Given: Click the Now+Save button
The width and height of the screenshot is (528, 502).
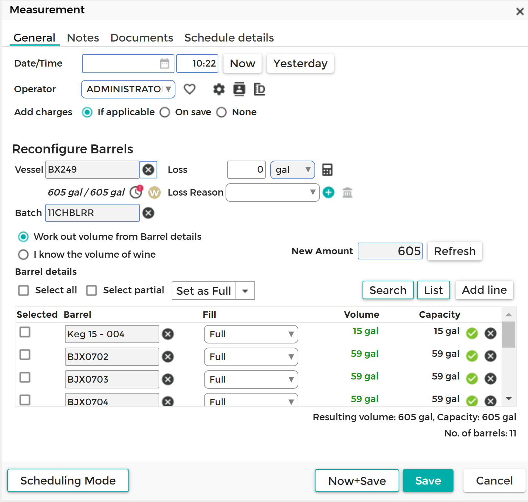Looking at the screenshot, I should [x=357, y=481].
